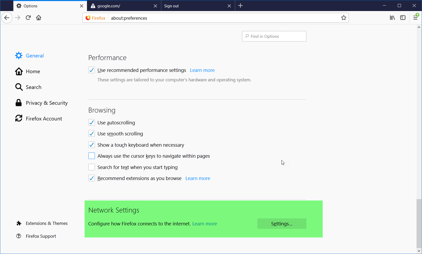Open Learn more link for performance settings
Image resolution: width=422 pixels, height=254 pixels.
coord(202,70)
